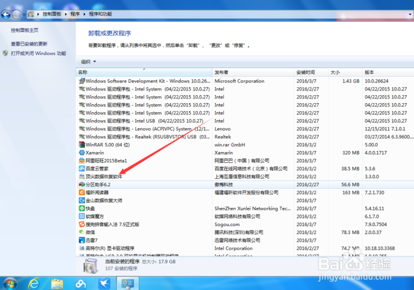Select the 分区助手6.2 program name
414x290 pixels.
point(98,185)
